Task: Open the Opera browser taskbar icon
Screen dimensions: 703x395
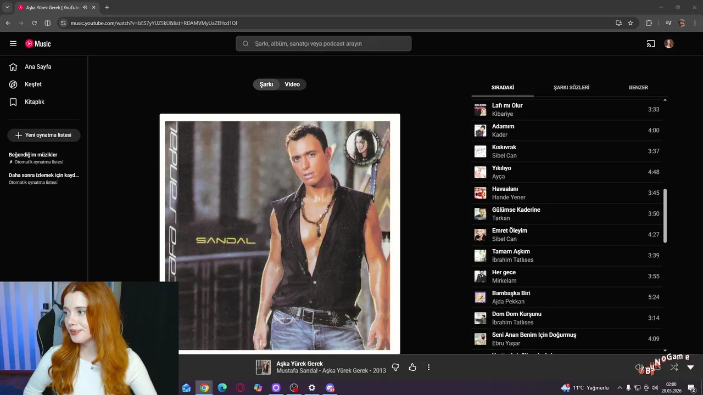Action: point(240,388)
